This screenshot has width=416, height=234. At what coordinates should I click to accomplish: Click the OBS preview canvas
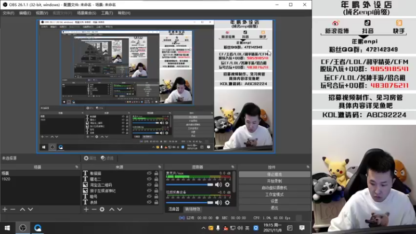tap(155, 86)
